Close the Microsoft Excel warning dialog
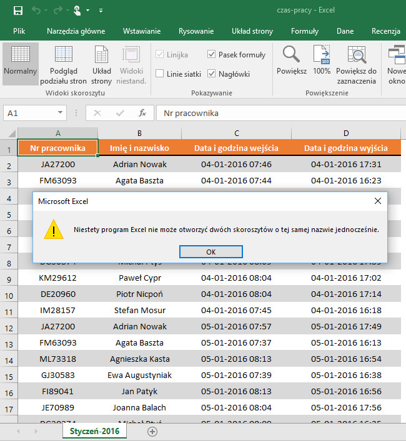The width and height of the screenshot is (406, 441). click(377, 201)
